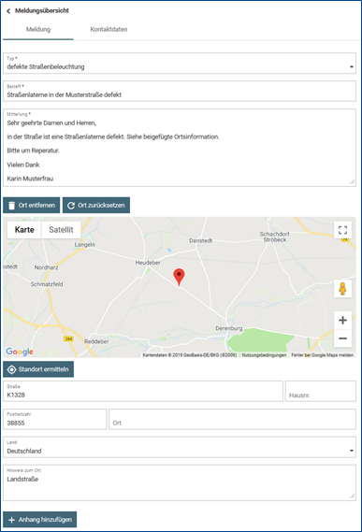This screenshot has width=362, height=532.
Task: Remove location with Ort entfernen
Action: (32, 206)
